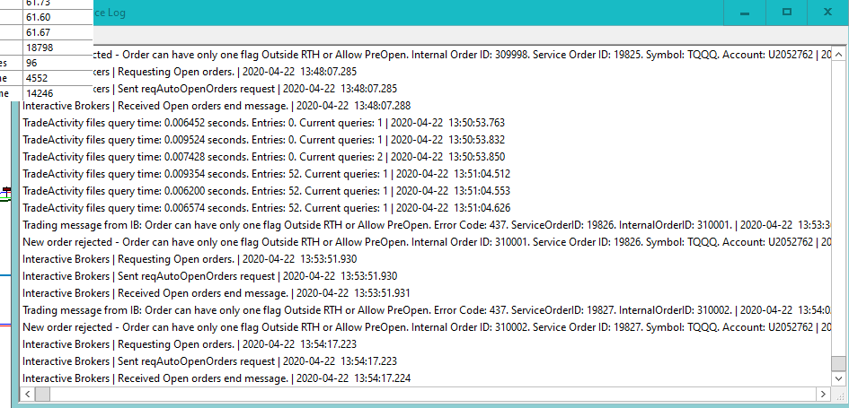Click the horizontal scrollbar thumb
The height and width of the screenshot is (408, 849).
coord(43,394)
